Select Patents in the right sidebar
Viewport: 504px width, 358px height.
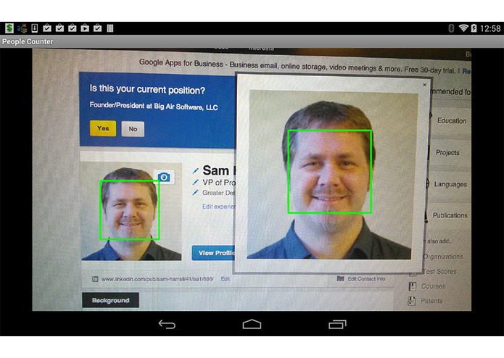click(431, 301)
